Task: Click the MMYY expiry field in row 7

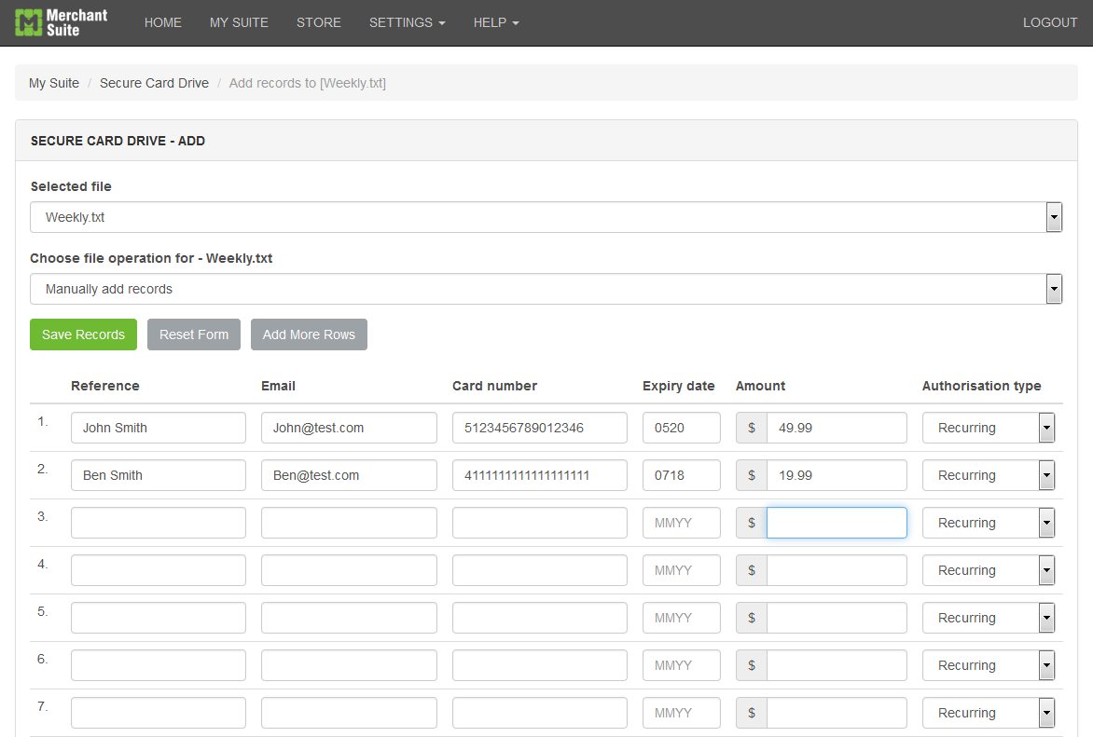Action: pyautogui.click(x=682, y=713)
